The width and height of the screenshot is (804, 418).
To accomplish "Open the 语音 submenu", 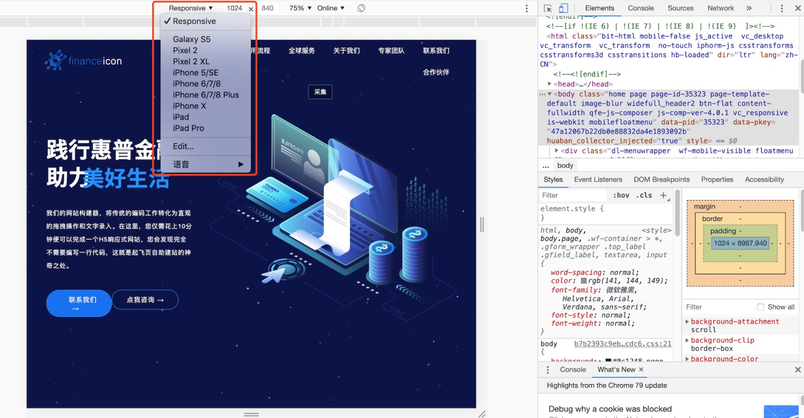I will [x=205, y=164].
